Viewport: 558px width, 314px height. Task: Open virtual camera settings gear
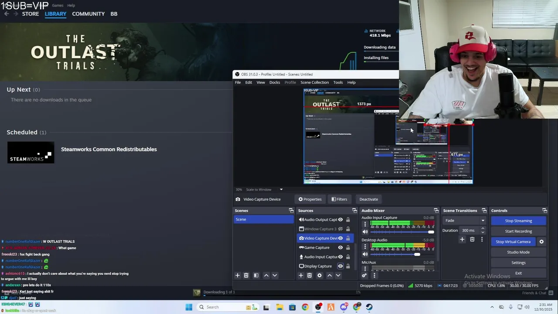(x=541, y=242)
